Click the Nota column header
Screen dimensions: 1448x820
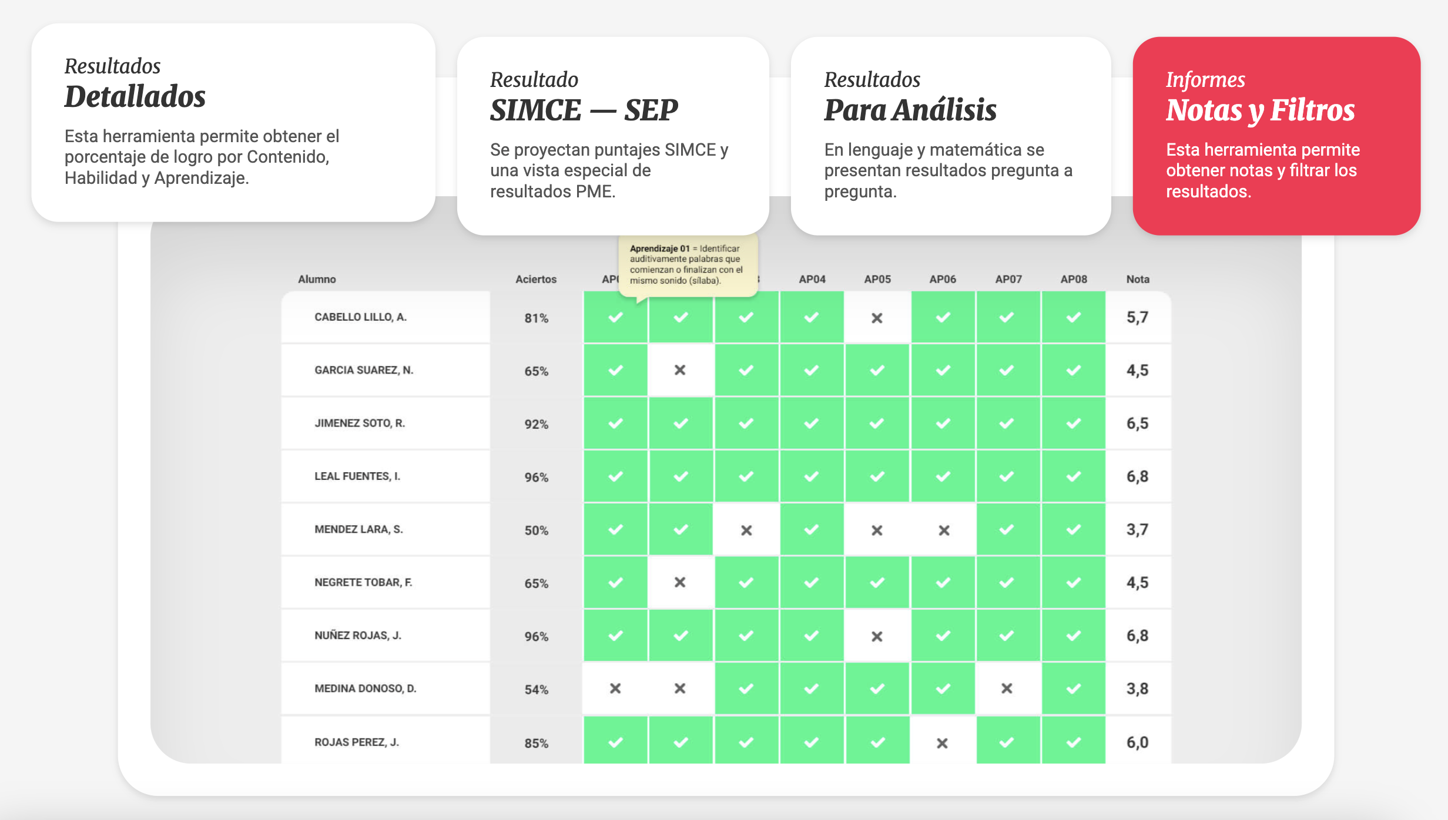coord(1137,279)
